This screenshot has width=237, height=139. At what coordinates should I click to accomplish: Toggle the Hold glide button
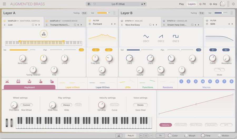pos(78,105)
